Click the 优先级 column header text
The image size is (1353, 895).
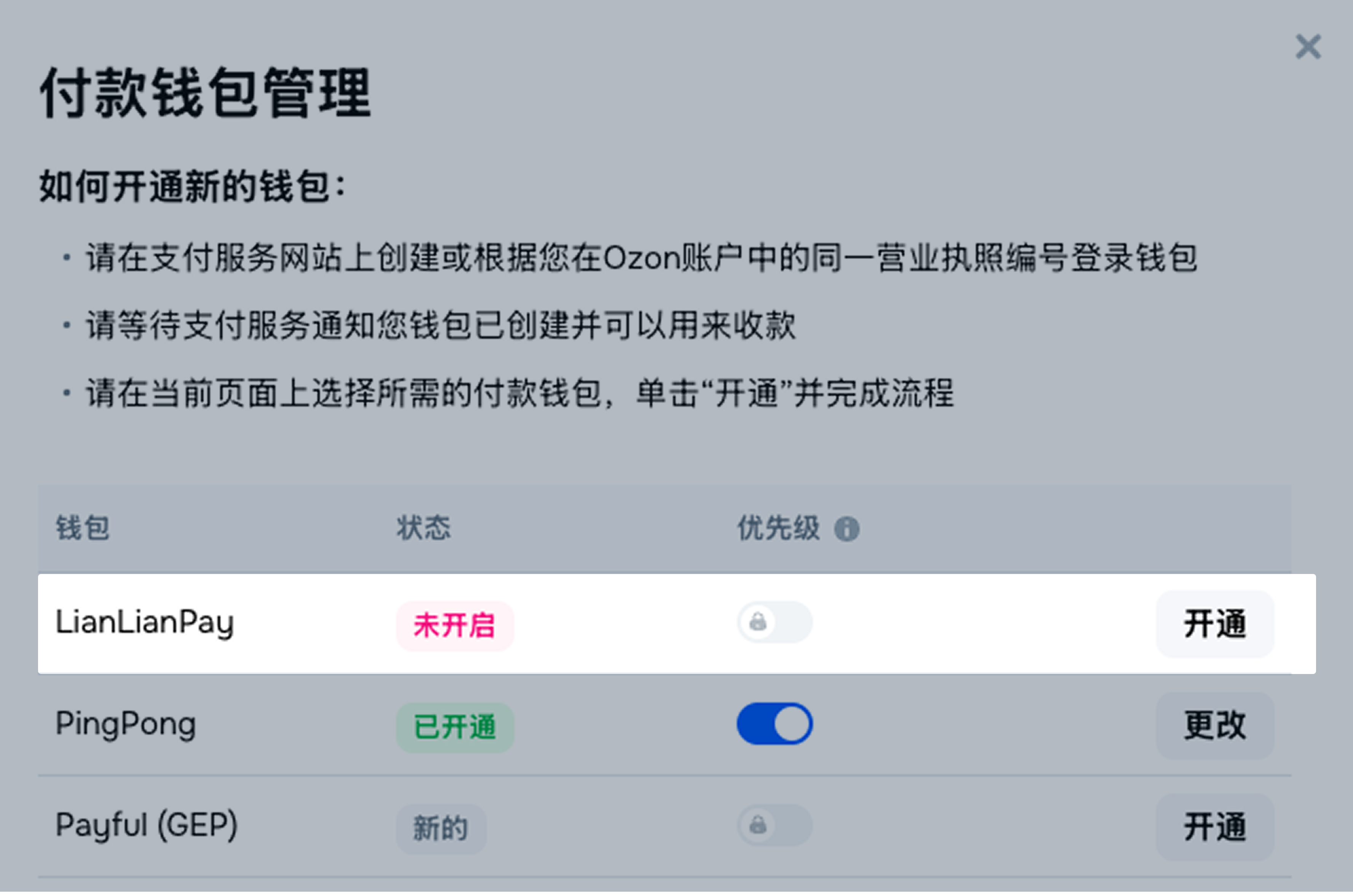[x=778, y=528]
